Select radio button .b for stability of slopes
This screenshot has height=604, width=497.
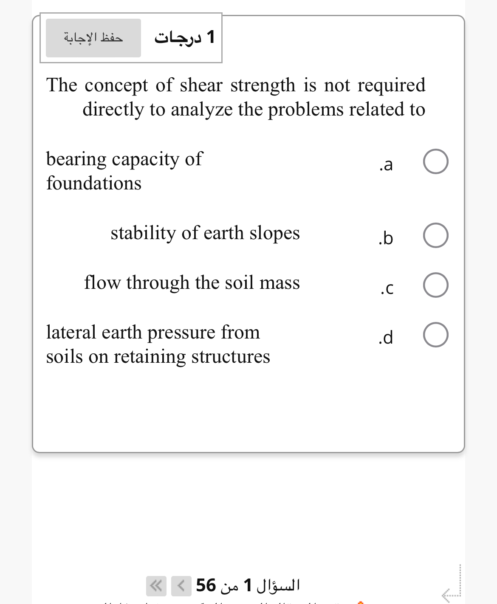pos(435,235)
